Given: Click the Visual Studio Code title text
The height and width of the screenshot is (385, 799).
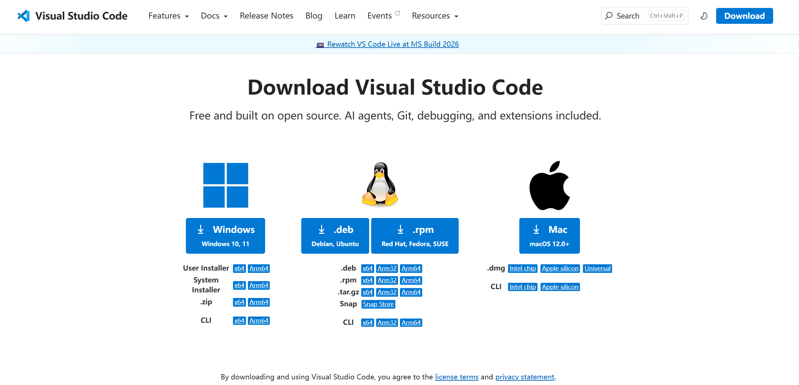Looking at the screenshot, I should pos(81,16).
